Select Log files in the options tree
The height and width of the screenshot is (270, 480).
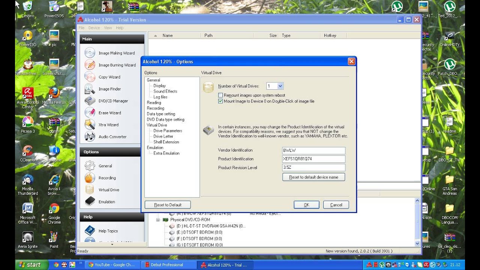(160, 97)
